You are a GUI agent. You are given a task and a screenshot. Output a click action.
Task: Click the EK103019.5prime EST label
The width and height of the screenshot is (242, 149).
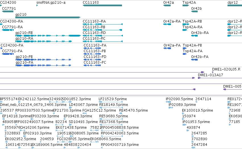197,110
